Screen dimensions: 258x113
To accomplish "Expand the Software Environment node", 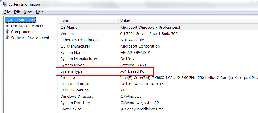I will click(x=7, y=38).
